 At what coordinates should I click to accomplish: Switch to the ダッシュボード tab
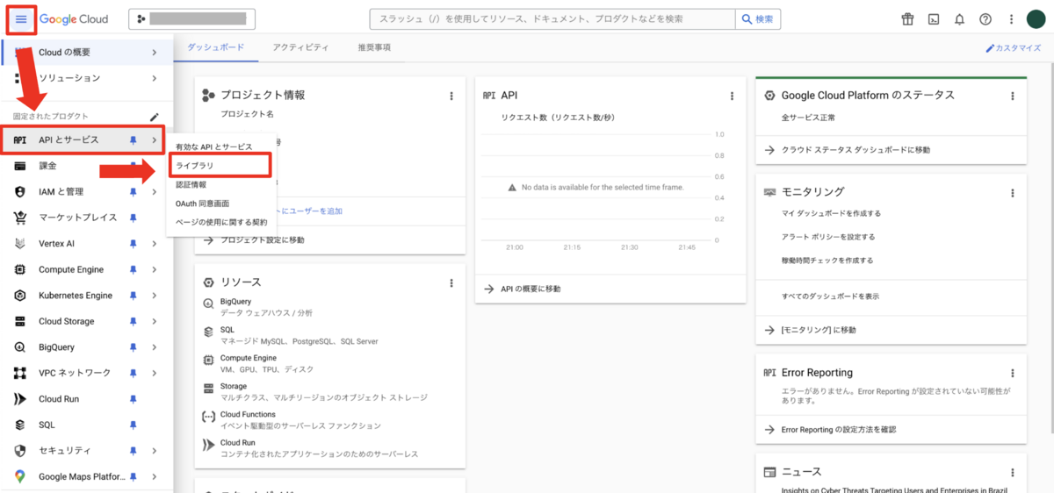(216, 47)
